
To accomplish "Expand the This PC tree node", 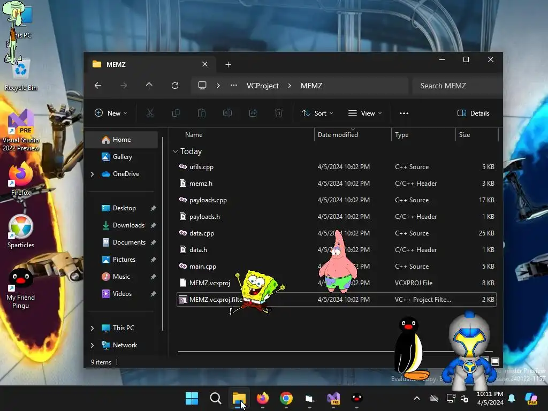I will pos(92,328).
